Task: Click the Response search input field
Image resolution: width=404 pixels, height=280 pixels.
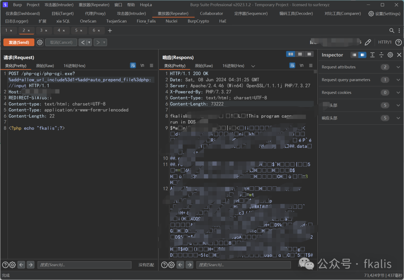Action: (x=244, y=265)
